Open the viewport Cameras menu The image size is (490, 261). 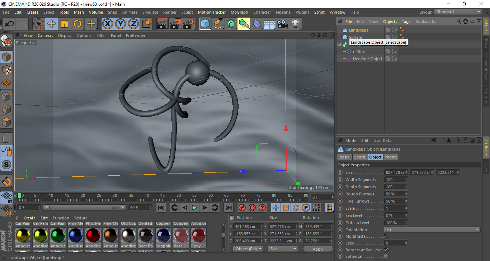click(x=46, y=35)
